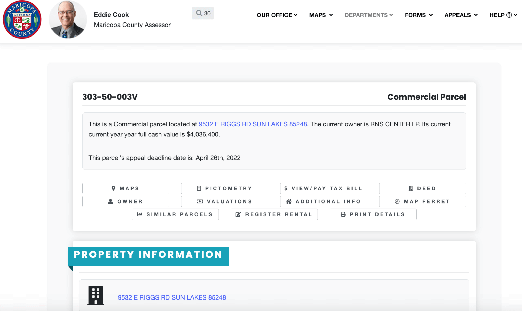Click Register Rental edit button

pos(274,214)
